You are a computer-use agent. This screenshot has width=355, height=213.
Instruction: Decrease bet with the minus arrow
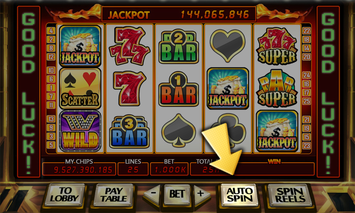pyautogui.click(x=153, y=194)
